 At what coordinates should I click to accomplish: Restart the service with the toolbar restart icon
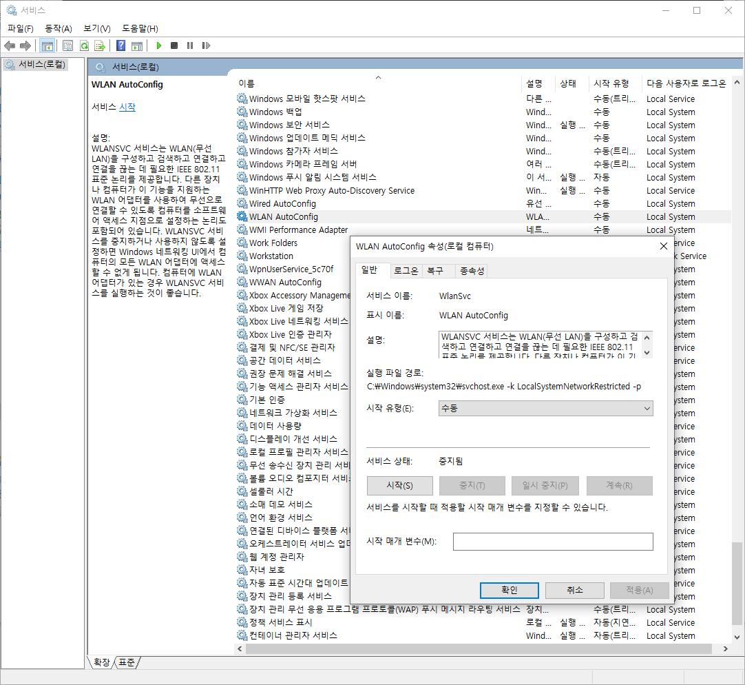[x=206, y=45]
